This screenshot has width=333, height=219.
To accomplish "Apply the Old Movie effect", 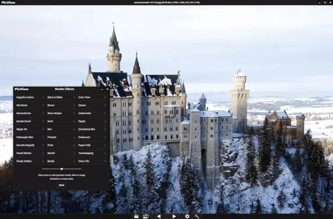I will [x=30, y=105].
